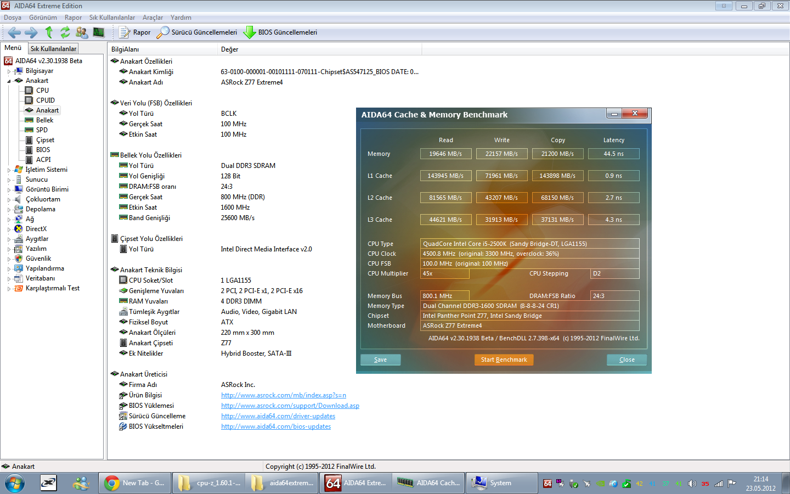Switch to the Menü tab
The width and height of the screenshot is (790, 494).
click(13, 48)
